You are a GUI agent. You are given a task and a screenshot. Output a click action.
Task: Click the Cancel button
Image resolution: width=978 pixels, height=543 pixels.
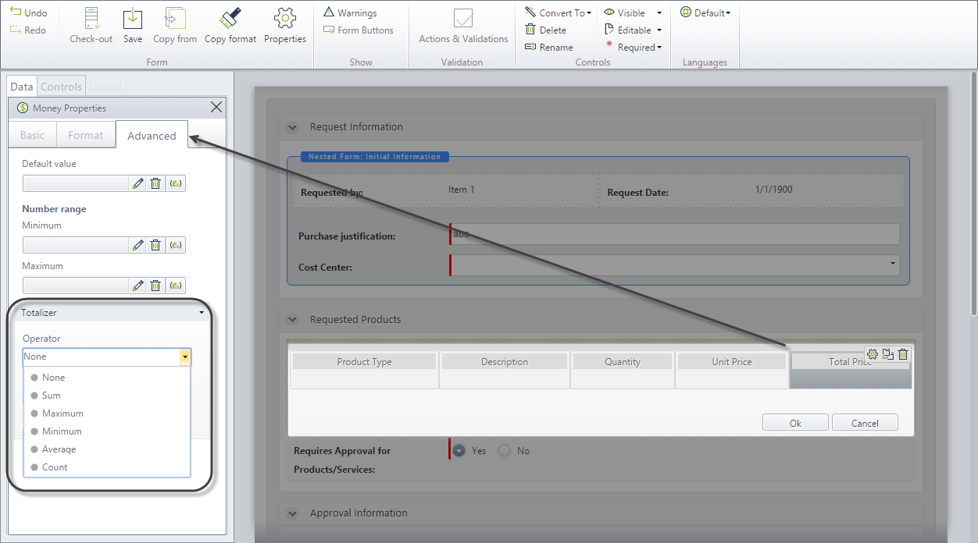(865, 423)
